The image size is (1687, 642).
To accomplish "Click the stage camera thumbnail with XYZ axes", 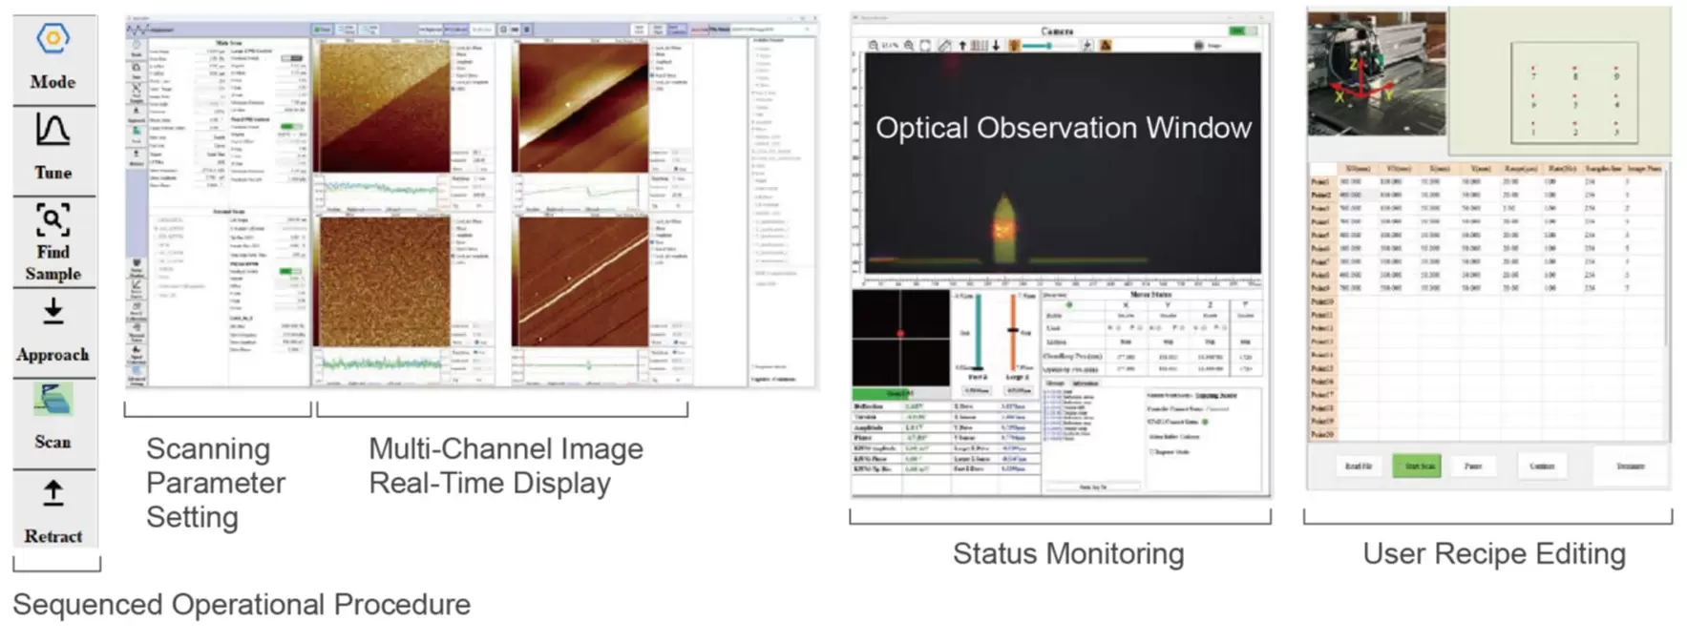I will 1376,73.
